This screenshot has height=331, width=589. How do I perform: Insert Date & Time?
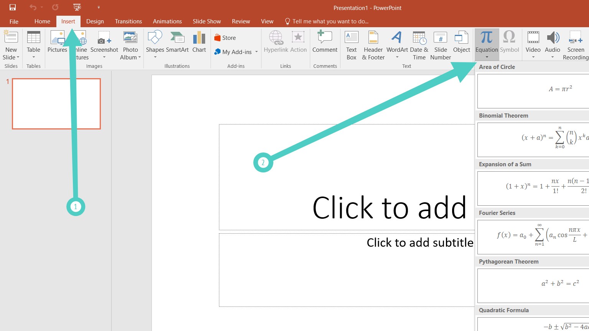coord(419,45)
